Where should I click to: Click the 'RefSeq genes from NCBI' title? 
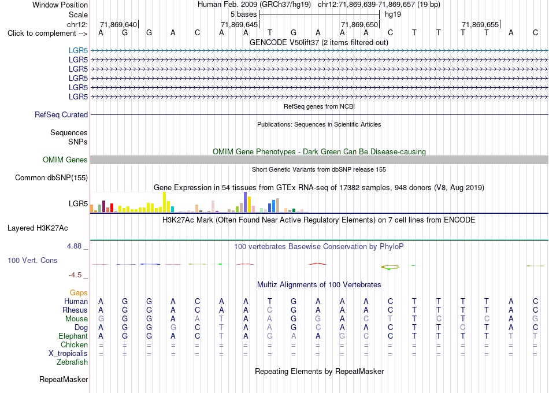click(320, 106)
